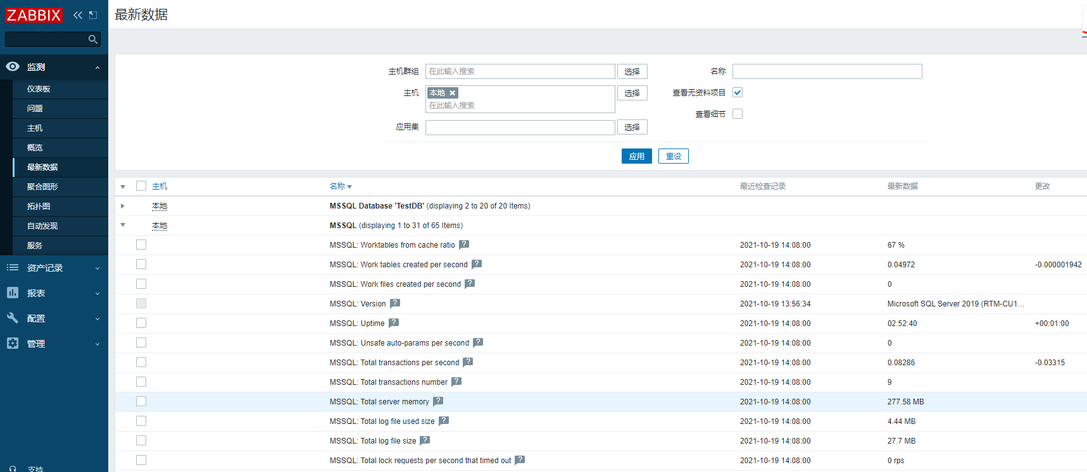Viewport: 1087px width, 472px height.
Task: Go to 聚合图形 in the sidebar
Action: pyautogui.click(x=42, y=187)
